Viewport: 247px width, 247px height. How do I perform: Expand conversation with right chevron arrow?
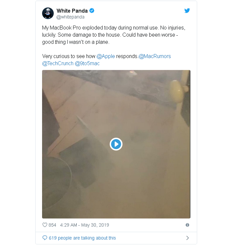click(x=187, y=238)
